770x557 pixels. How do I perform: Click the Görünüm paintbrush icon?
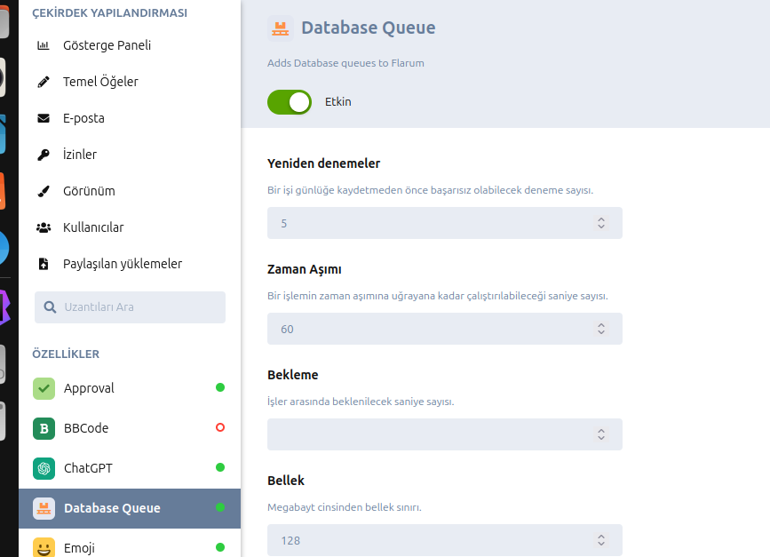(44, 191)
